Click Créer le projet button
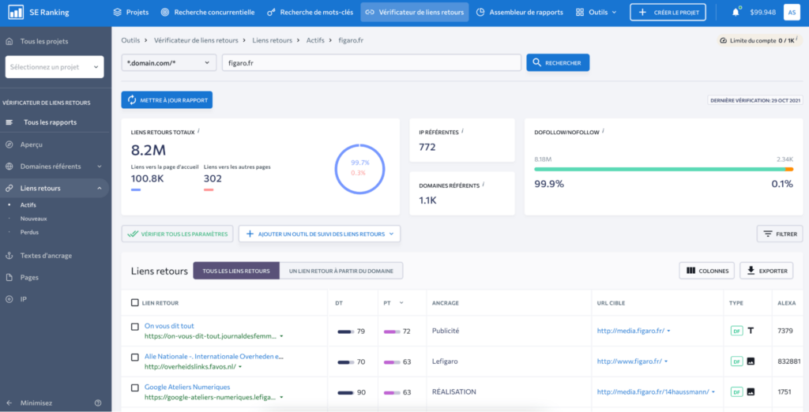This screenshot has width=809, height=412. (x=668, y=12)
